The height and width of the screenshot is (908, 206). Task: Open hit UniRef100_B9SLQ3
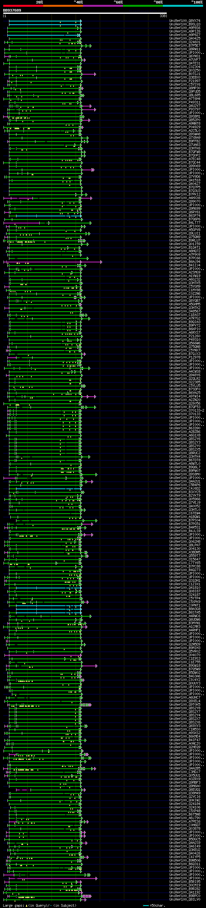pos(185,24)
